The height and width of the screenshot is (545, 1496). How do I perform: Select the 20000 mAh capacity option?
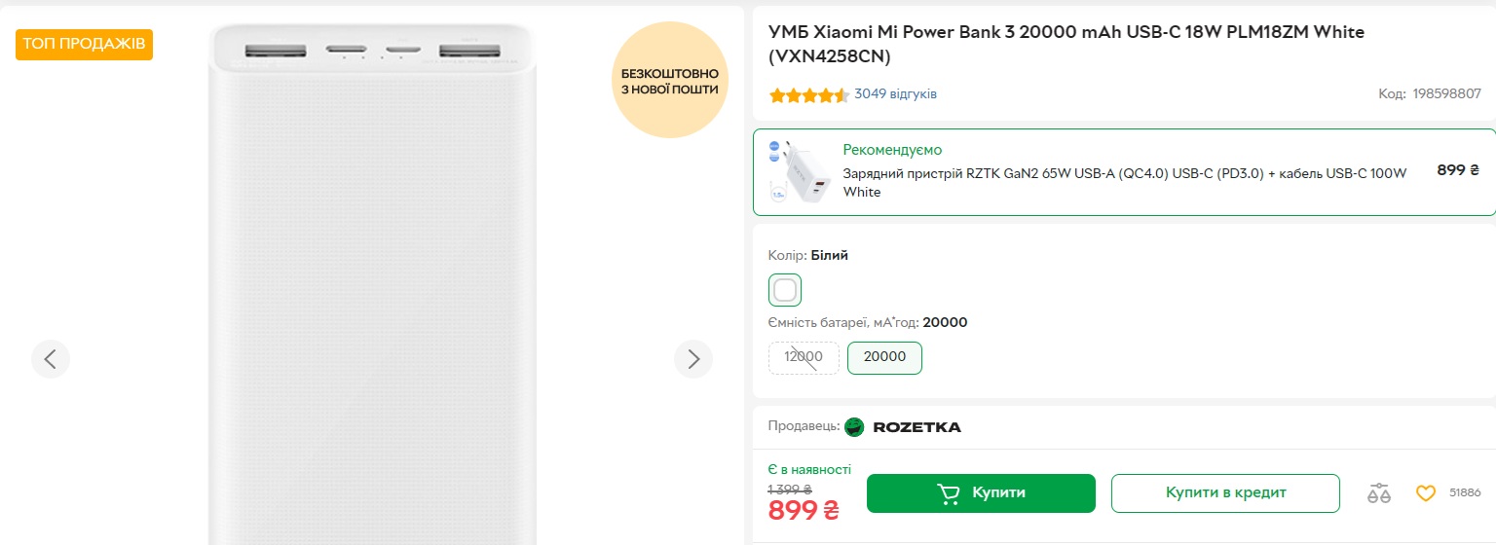tap(884, 357)
